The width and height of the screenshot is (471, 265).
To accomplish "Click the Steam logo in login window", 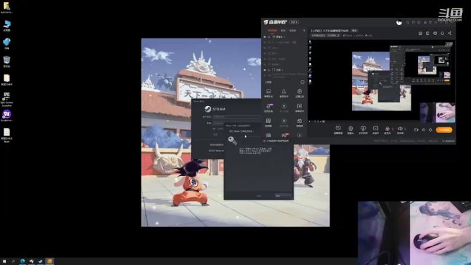I will pyautogui.click(x=215, y=109).
